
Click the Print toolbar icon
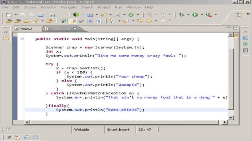(x=41, y=15)
